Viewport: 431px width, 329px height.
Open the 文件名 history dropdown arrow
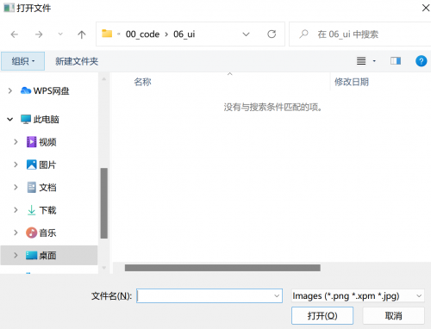click(x=277, y=296)
